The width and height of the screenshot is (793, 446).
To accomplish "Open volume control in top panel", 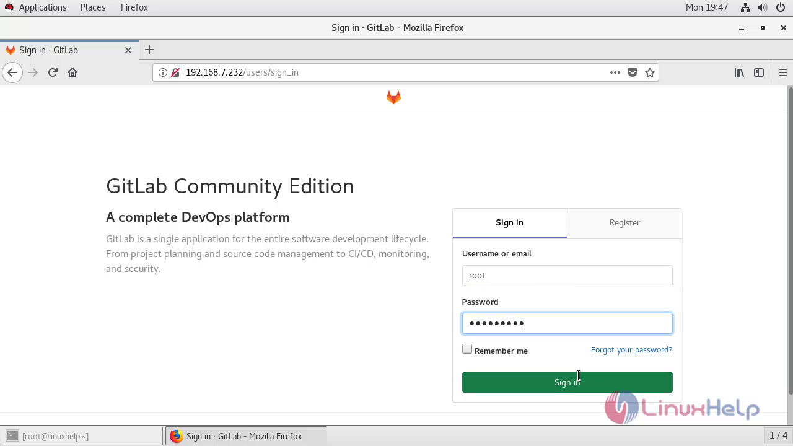I will (x=763, y=7).
